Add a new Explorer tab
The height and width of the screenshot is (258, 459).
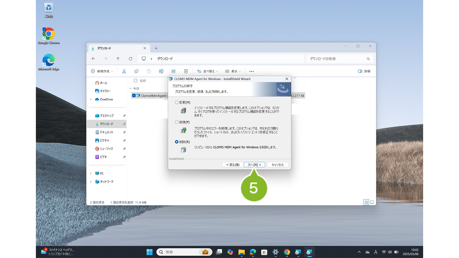click(x=156, y=48)
